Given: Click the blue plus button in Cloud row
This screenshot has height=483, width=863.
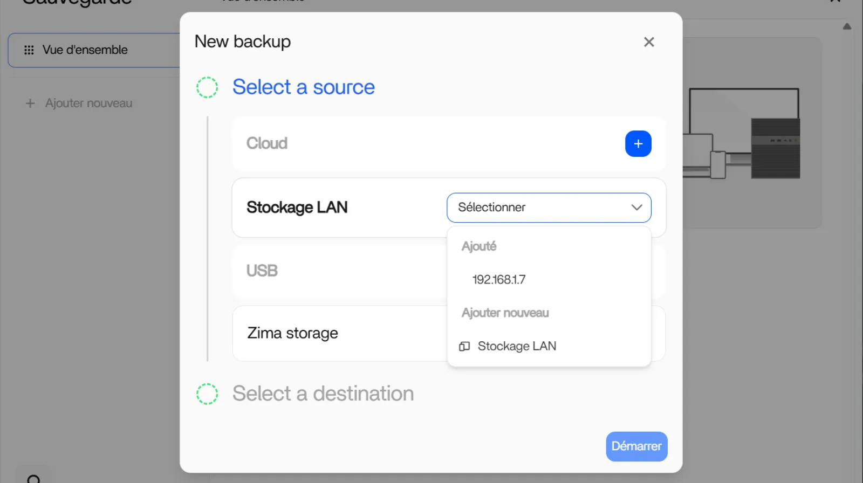Looking at the screenshot, I should (x=638, y=144).
